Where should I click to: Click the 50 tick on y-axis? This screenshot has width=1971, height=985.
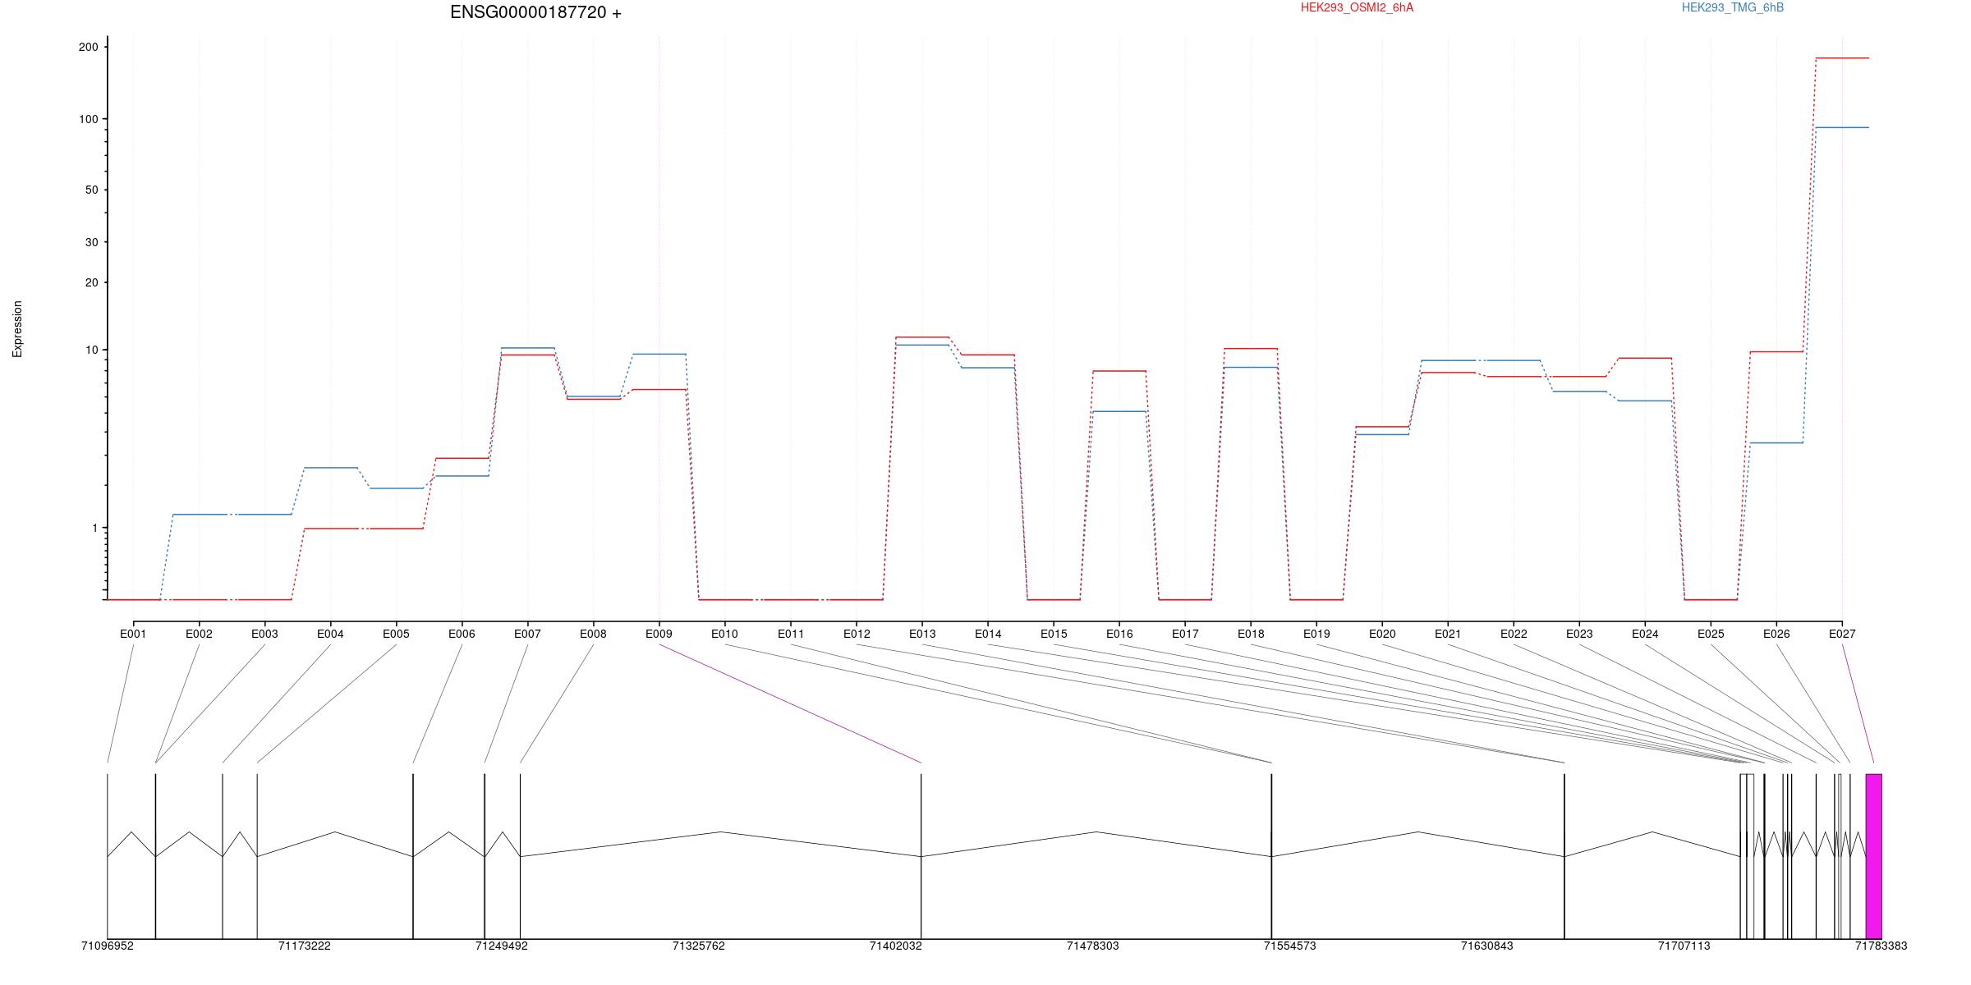click(x=91, y=190)
